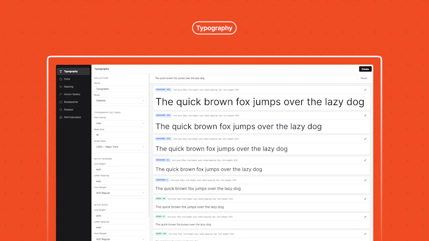The image size is (429, 241).
Task: Edit the Body S style pencil icon
Action: [x=365, y=217]
